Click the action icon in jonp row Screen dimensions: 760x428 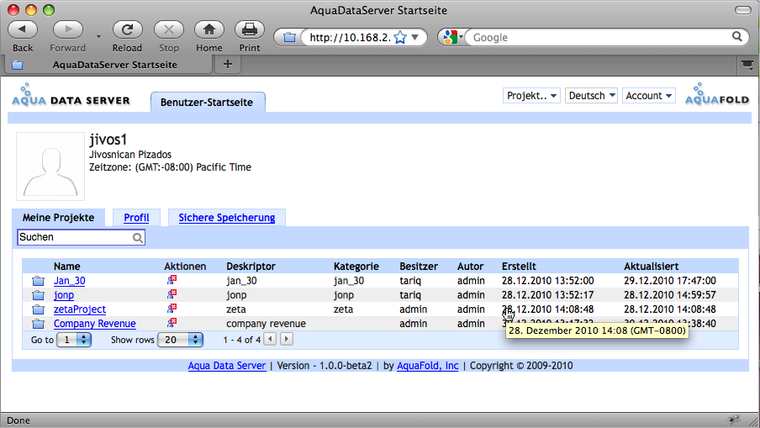pos(172,293)
